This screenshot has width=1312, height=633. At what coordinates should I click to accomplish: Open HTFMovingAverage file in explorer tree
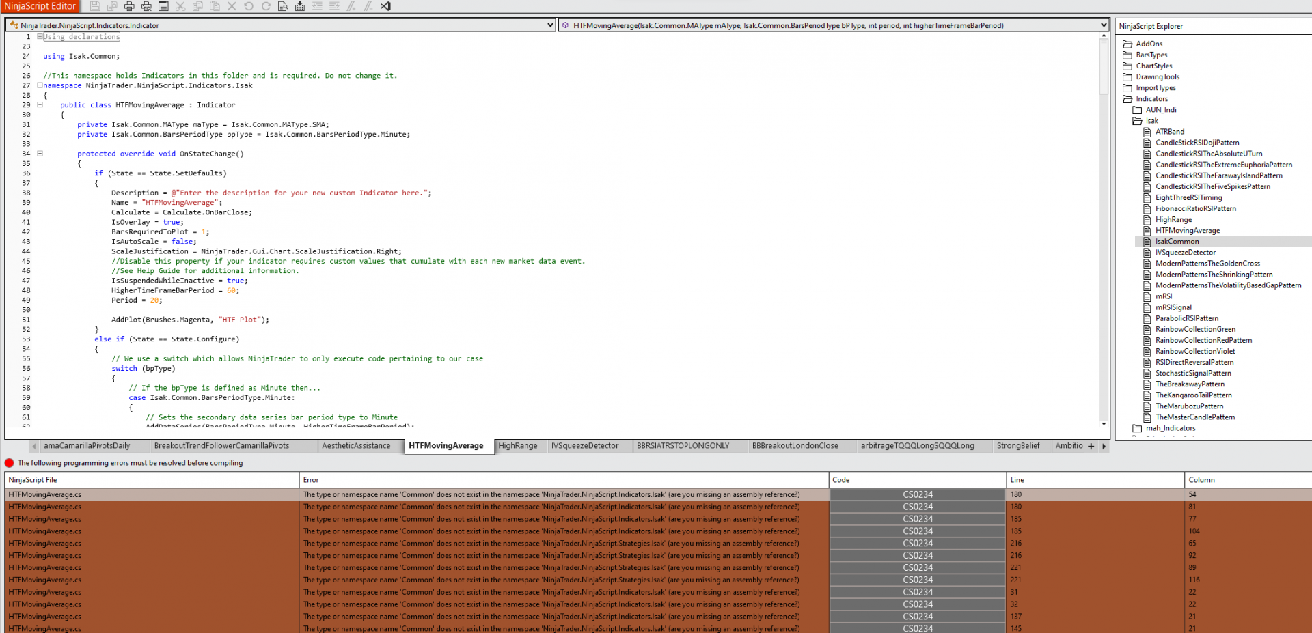1188,231
